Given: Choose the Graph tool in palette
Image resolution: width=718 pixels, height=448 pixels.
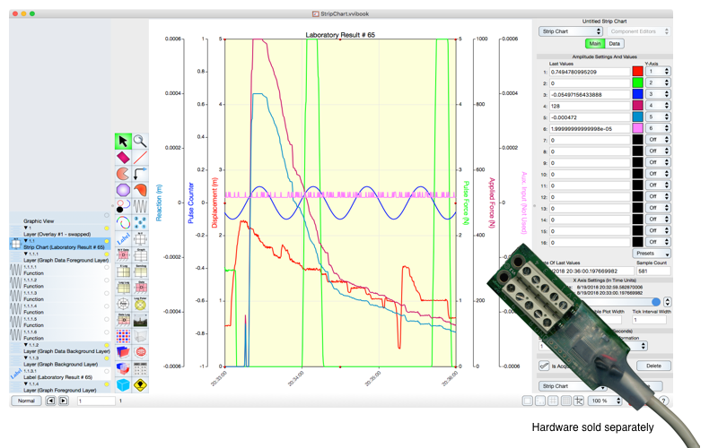Looking at the screenshot, I should coord(140,254).
